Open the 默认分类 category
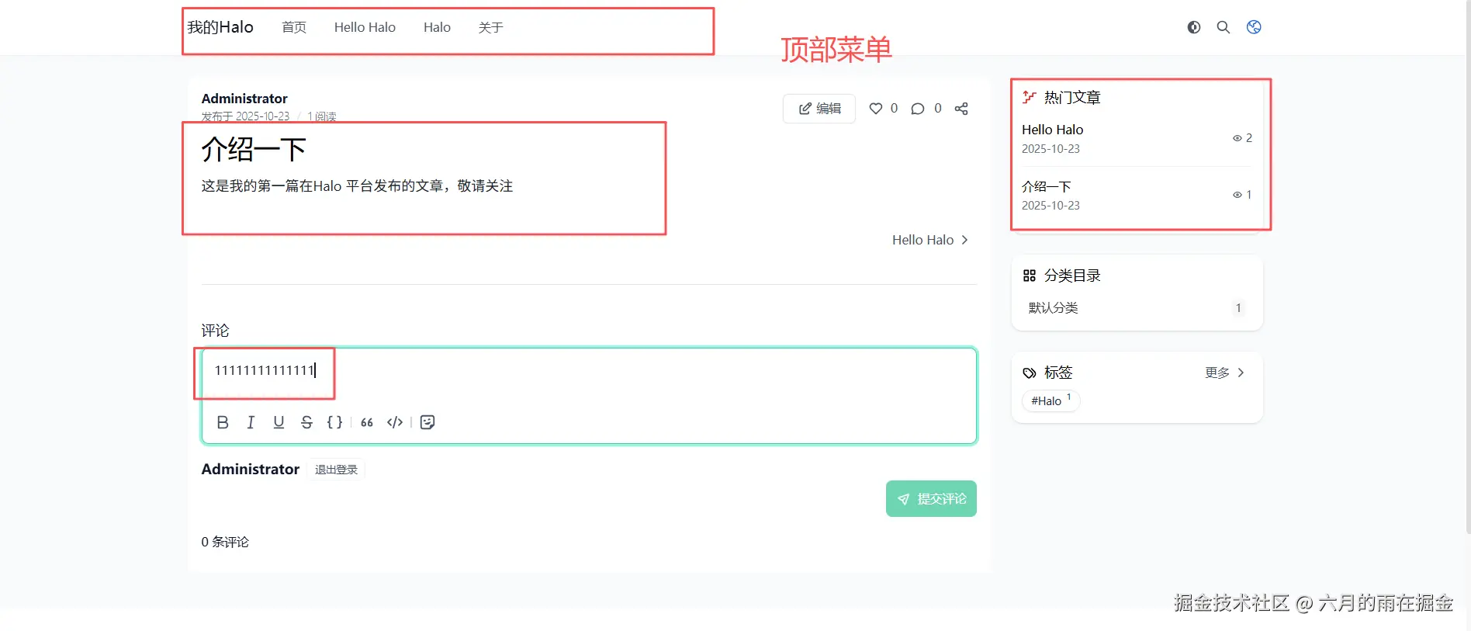Image resolution: width=1471 pixels, height=631 pixels. pos(1137,308)
